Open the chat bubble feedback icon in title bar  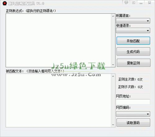126,2
